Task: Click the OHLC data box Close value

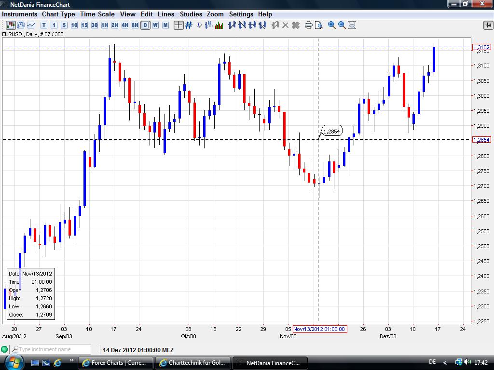Action: [x=44, y=315]
